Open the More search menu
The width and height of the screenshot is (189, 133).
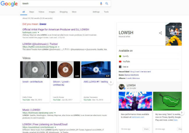tap(74, 12)
